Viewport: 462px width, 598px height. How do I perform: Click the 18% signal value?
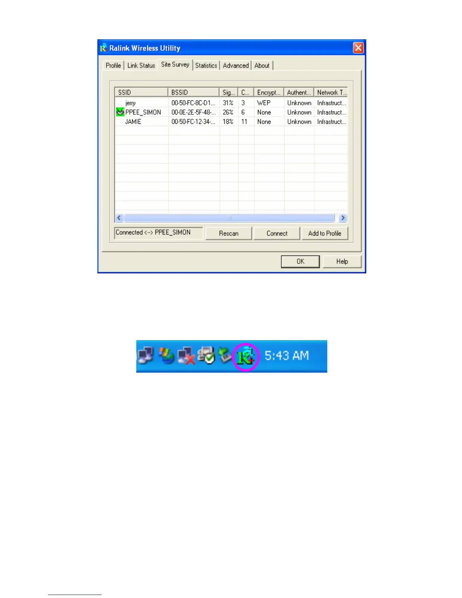pos(228,122)
